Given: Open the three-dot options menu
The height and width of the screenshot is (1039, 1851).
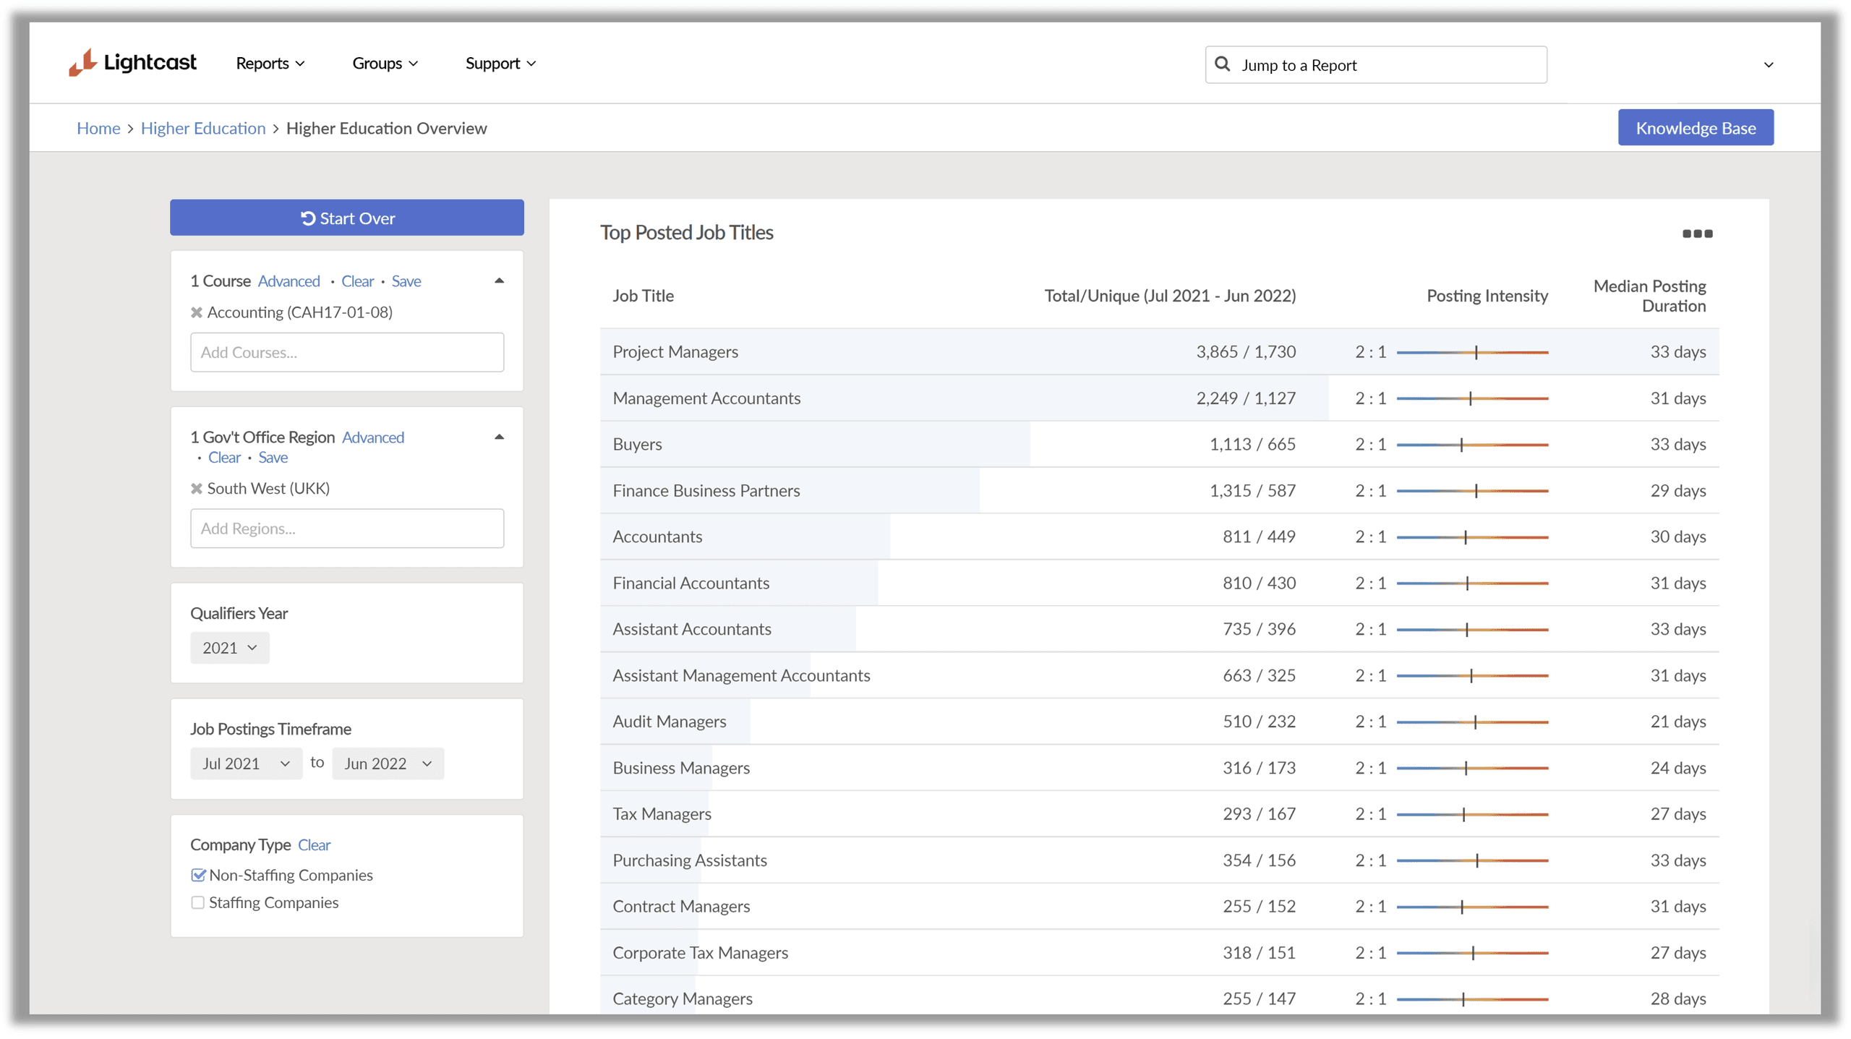Looking at the screenshot, I should pyautogui.click(x=1696, y=234).
